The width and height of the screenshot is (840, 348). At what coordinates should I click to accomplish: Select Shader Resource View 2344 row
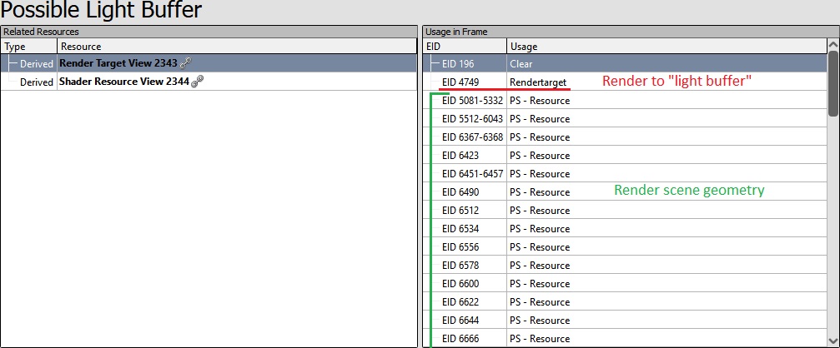(x=125, y=82)
